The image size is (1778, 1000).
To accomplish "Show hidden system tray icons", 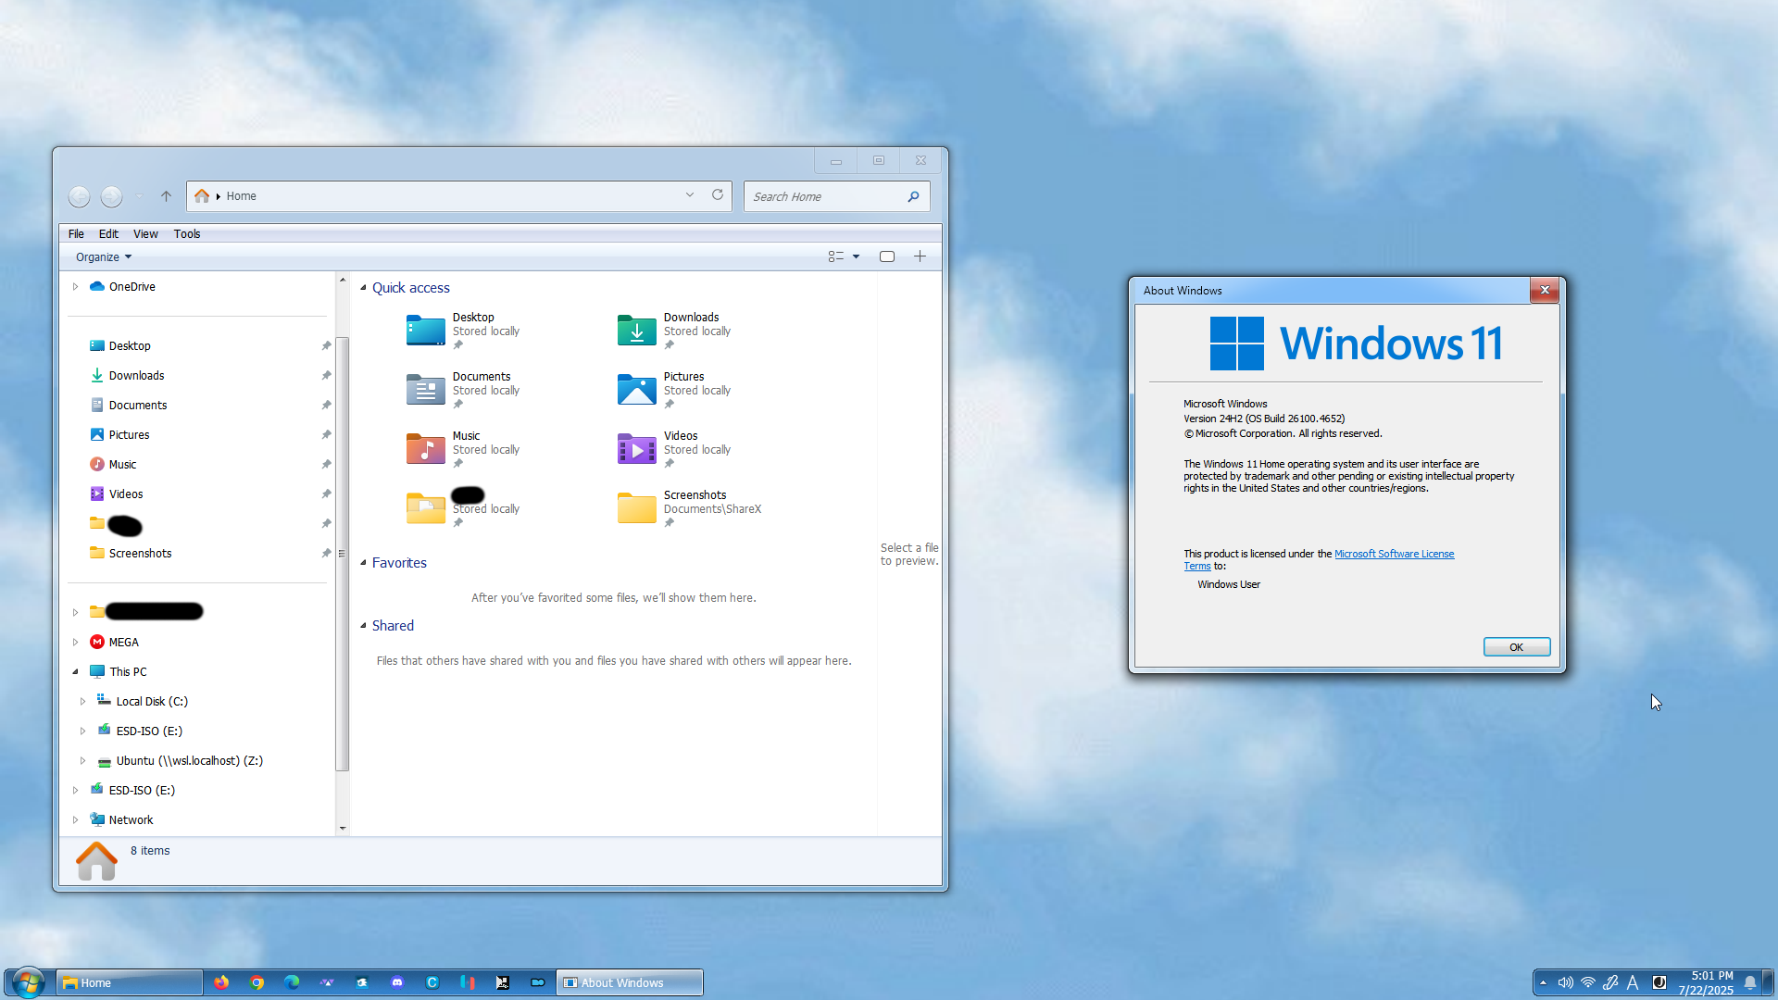I will [1543, 982].
